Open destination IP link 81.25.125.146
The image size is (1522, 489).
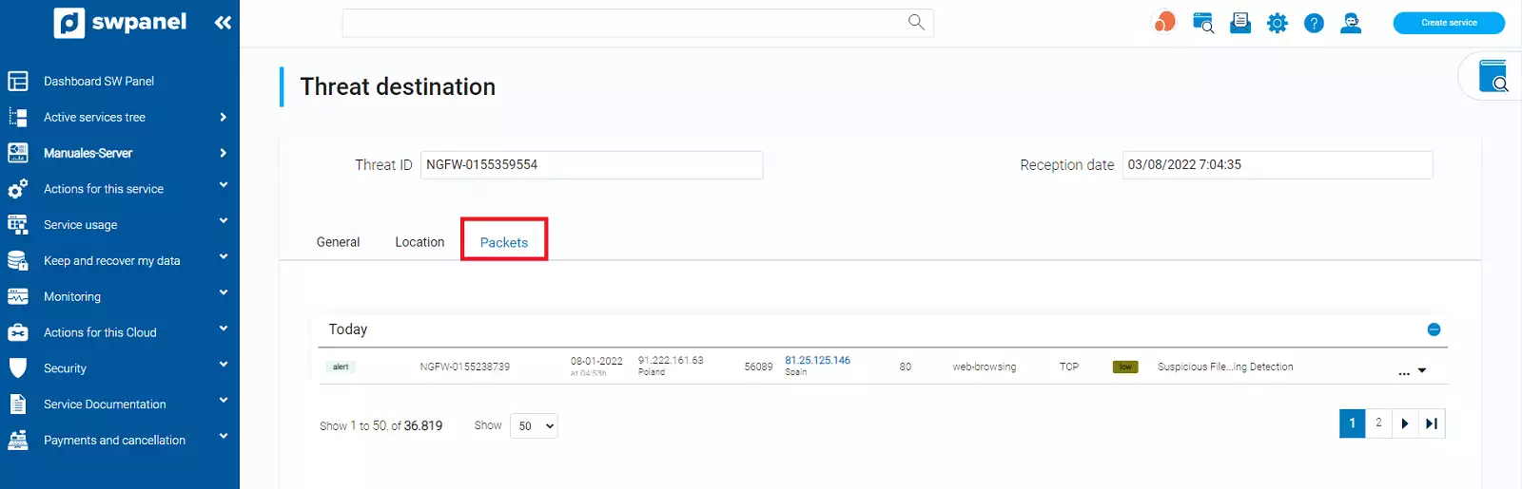(817, 361)
